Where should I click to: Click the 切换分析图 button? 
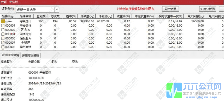tap(207, 9)
